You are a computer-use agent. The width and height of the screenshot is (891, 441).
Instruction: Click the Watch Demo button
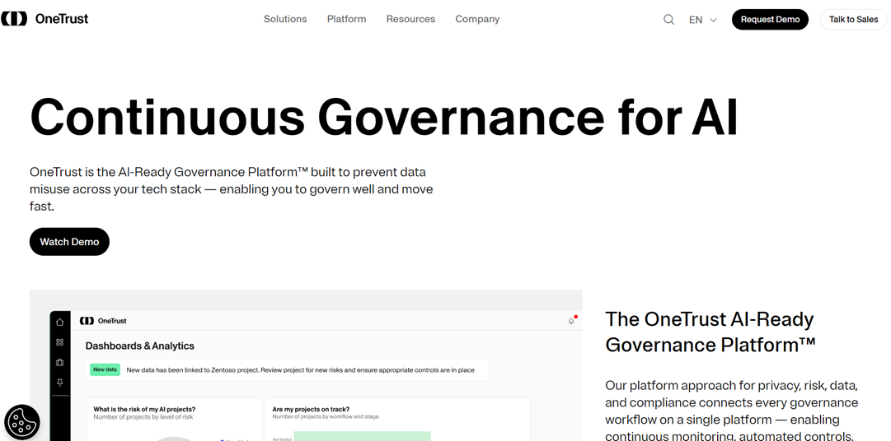point(69,242)
